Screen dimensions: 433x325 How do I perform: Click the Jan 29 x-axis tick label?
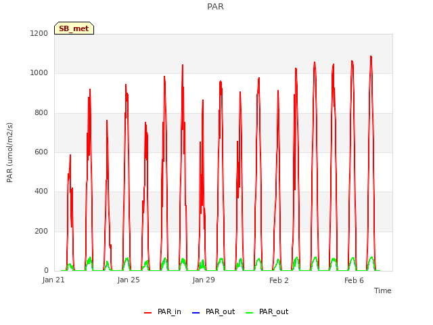tap(204, 280)
